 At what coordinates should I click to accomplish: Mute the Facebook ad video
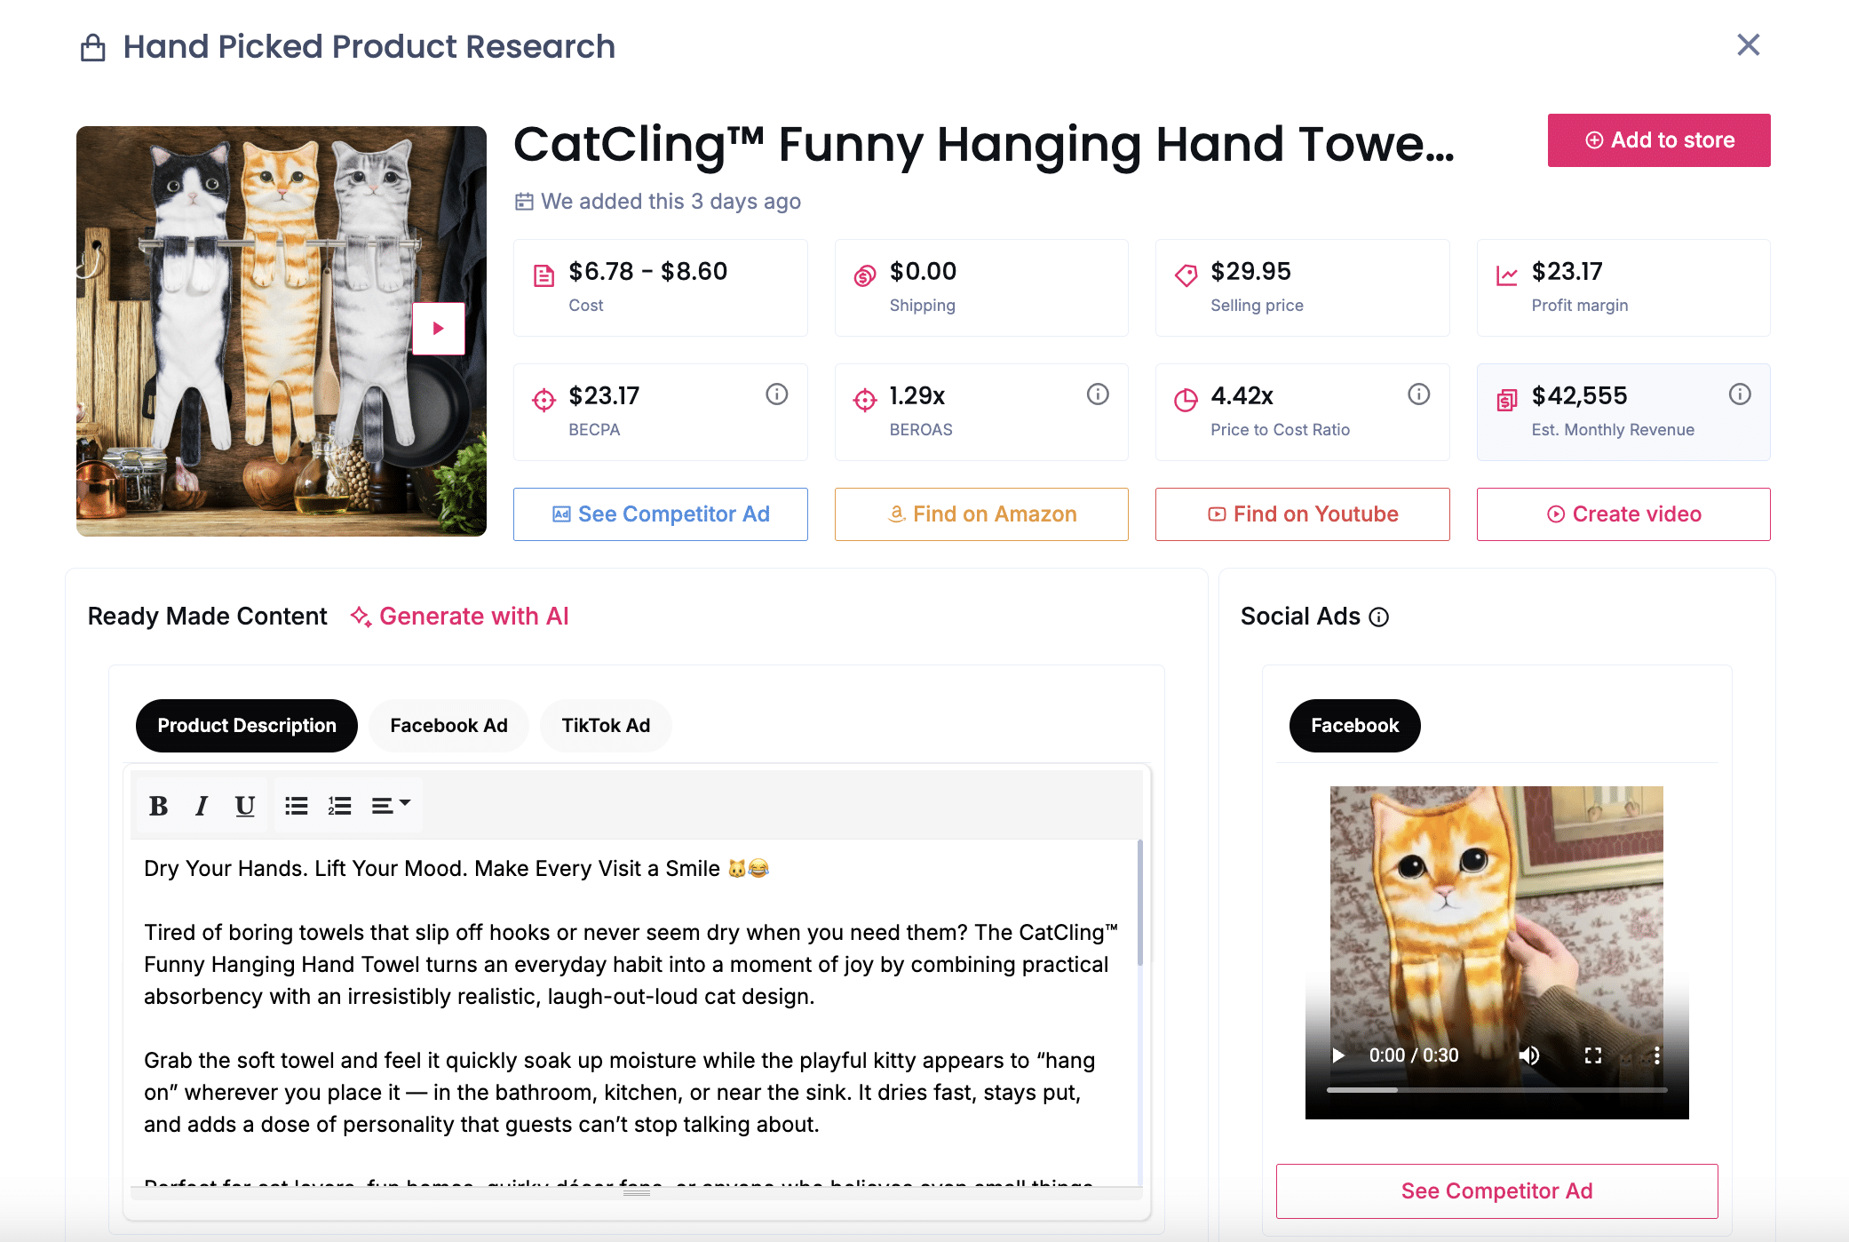tap(1528, 1055)
